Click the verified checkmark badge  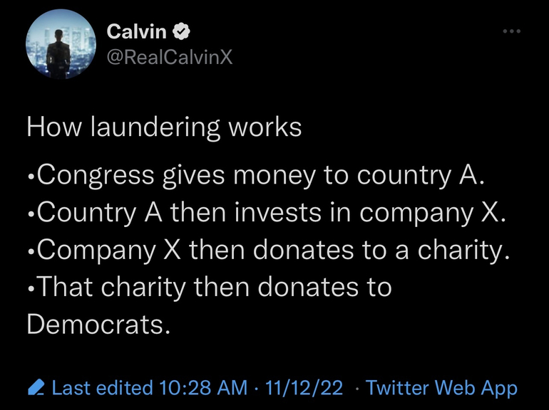182,31
